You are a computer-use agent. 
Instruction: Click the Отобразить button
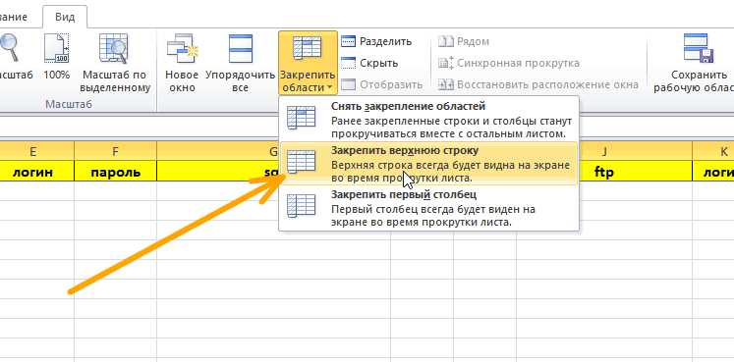click(x=381, y=85)
